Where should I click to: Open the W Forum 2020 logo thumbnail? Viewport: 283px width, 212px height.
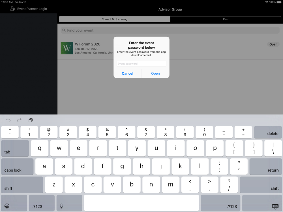point(67,48)
